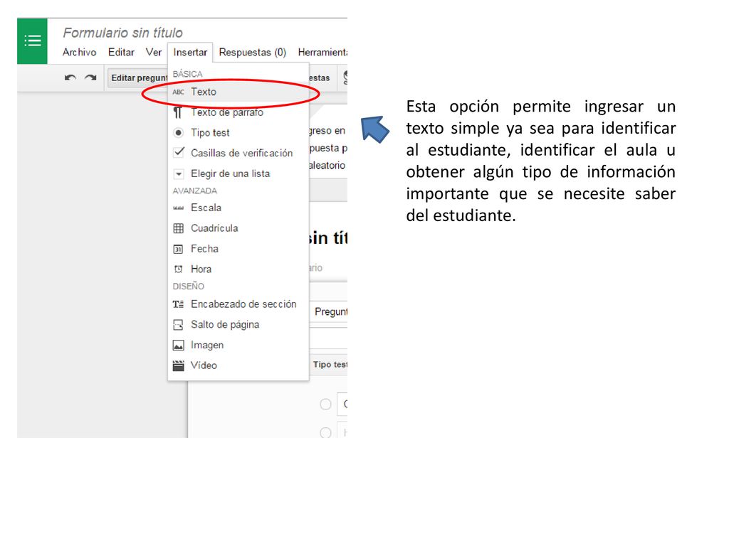The image size is (729, 546).
Task: Insert a Fecha question
Action: pyautogui.click(x=238, y=248)
